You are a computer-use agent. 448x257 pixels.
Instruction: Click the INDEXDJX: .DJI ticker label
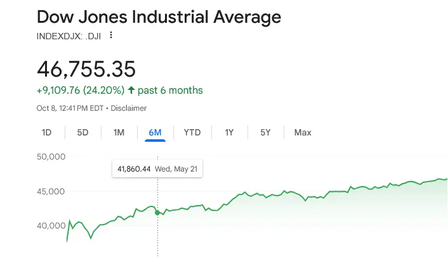(x=69, y=35)
